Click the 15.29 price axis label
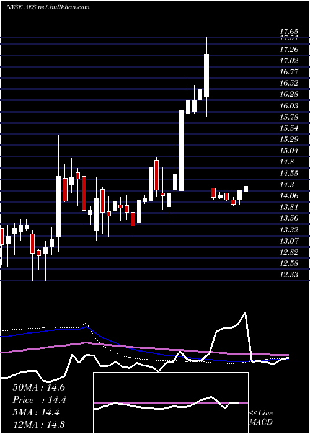This screenshot has width=310, height=434. (290, 139)
